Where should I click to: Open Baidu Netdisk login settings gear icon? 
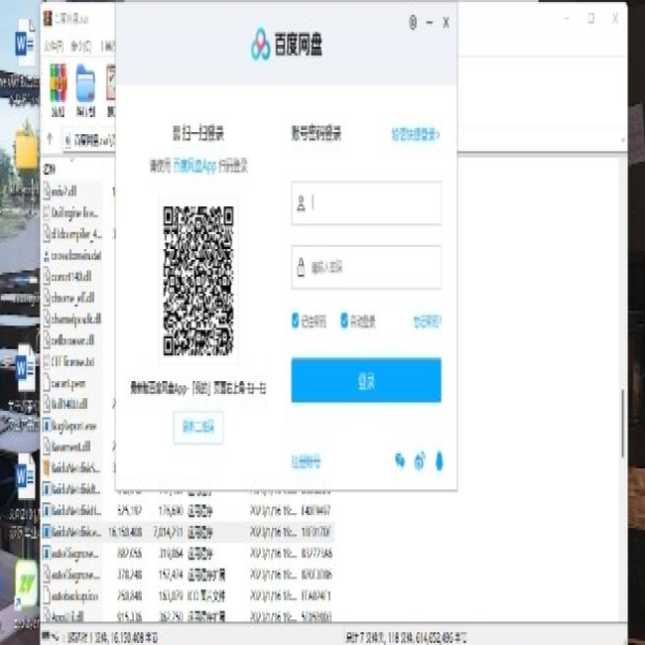(413, 22)
